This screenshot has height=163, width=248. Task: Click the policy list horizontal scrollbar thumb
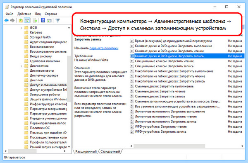(169, 146)
